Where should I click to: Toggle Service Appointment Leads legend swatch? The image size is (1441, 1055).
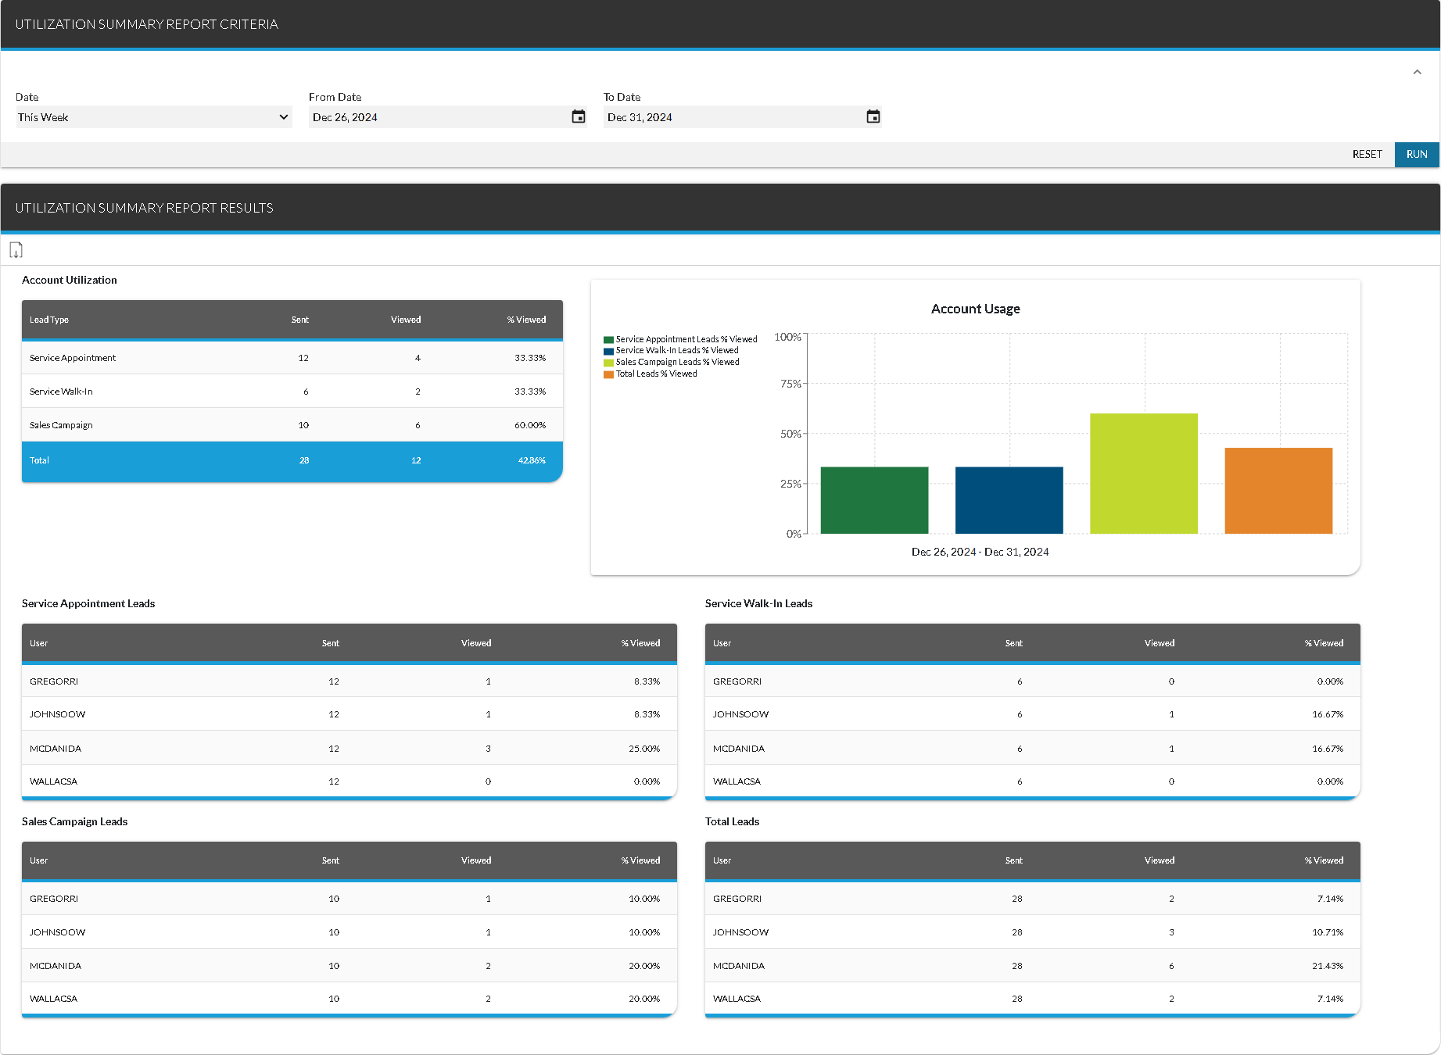point(608,340)
